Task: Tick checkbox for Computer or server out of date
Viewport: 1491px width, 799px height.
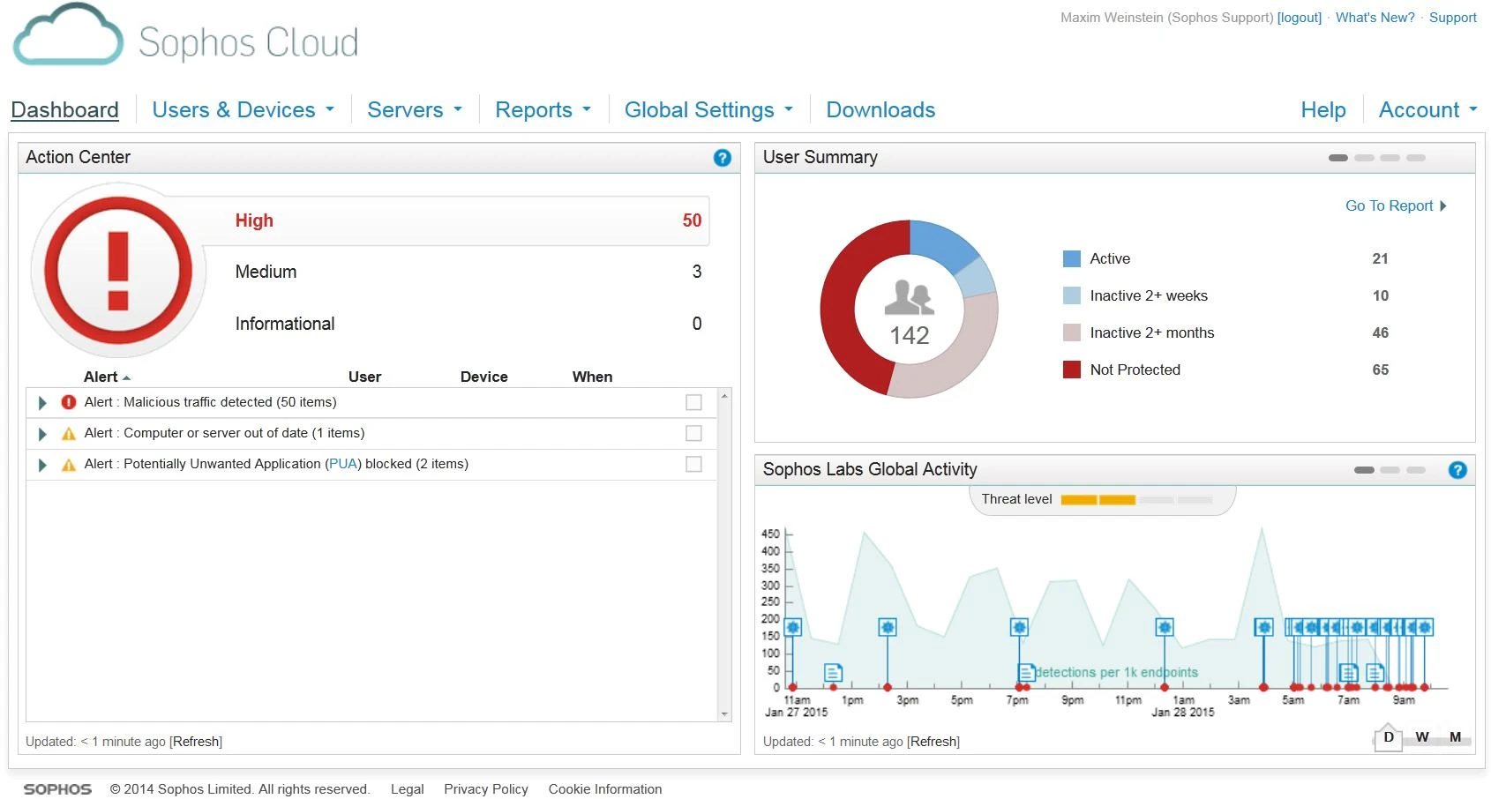Action: (x=693, y=433)
